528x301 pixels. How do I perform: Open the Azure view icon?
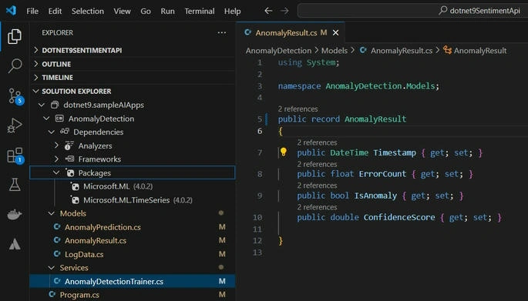click(15, 244)
